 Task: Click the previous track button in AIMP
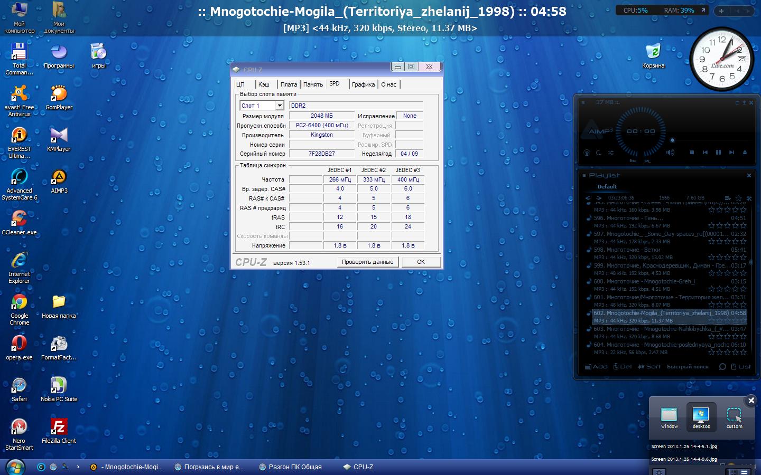(x=705, y=153)
